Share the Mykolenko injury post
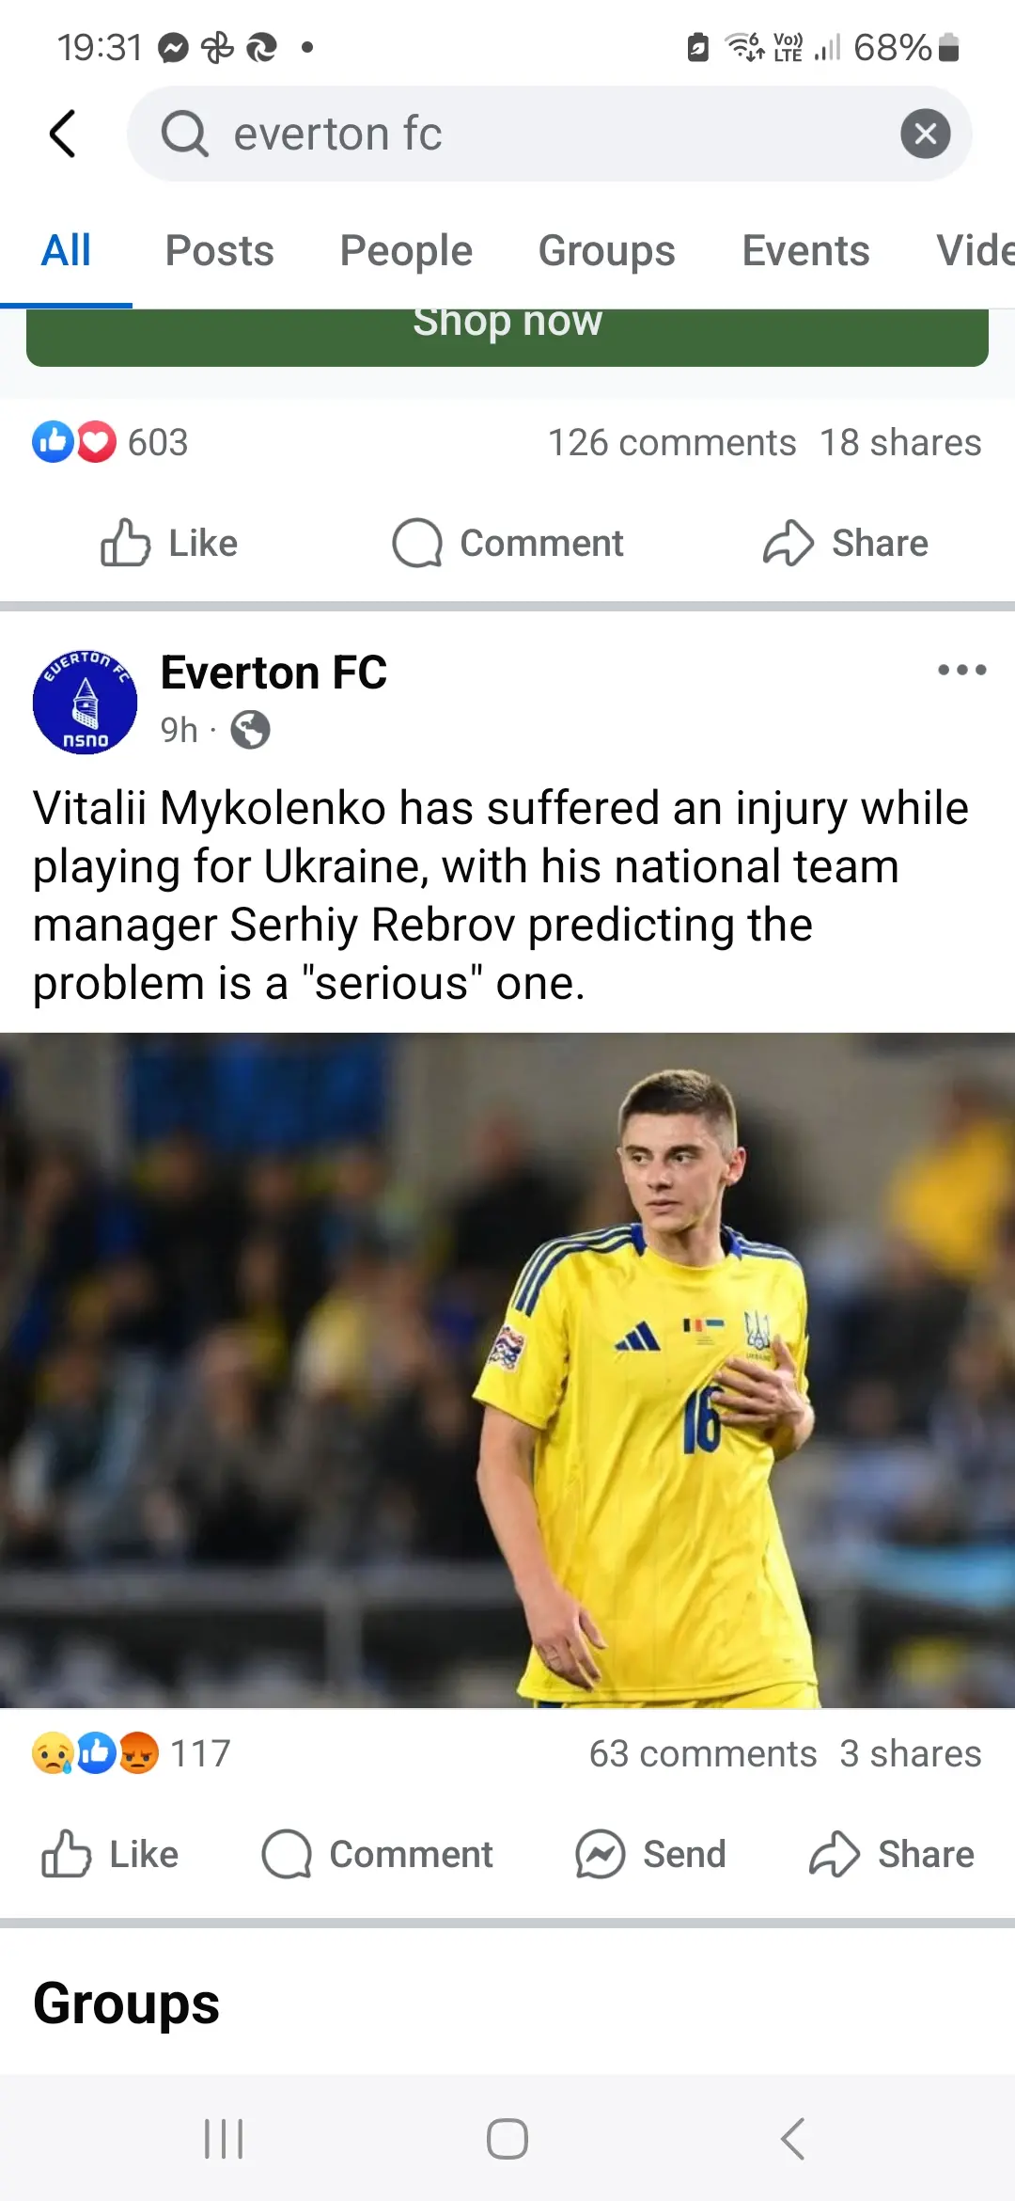1015x2201 pixels. coord(891,1854)
